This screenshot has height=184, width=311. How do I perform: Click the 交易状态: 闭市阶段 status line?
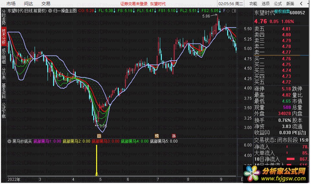pyautogui.click(x=281, y=140)
